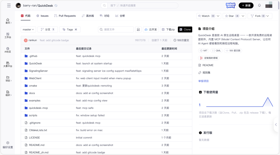
Task: Open the hamburger menu icon
Action: (x=9, y=5)
